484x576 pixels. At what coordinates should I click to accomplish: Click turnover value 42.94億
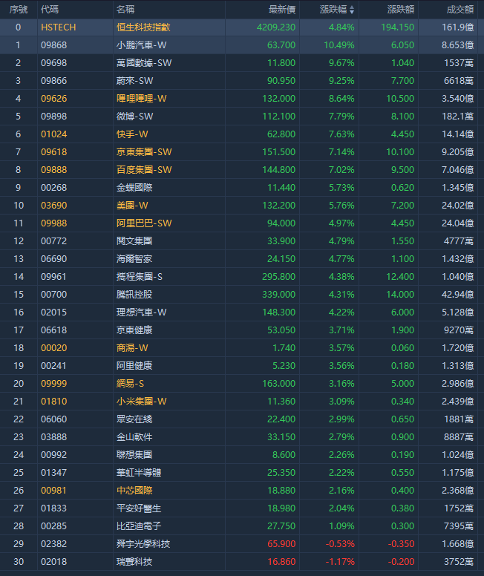[x=457, y=295]
